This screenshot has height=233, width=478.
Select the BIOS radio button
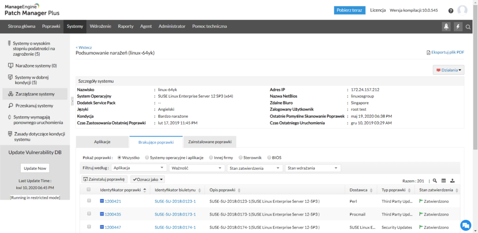pyautogui.click(x=269, y=158)
